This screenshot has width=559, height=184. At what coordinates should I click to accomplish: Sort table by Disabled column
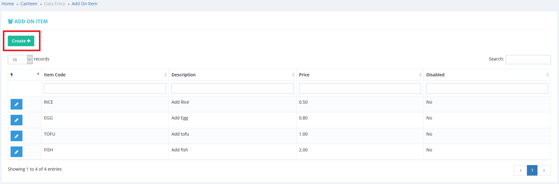pos(487,75)
